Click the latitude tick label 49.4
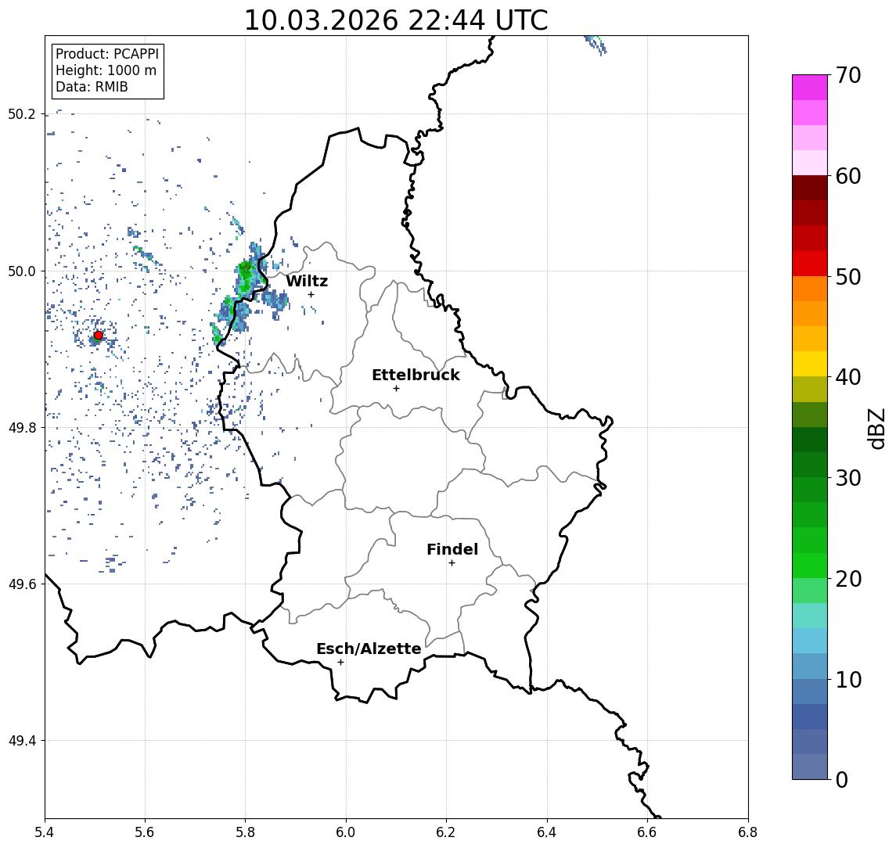 tap(20, 741)
